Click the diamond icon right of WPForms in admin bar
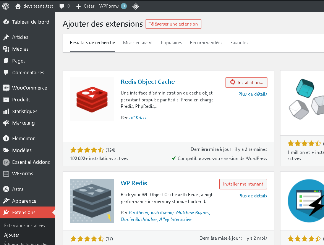 pyautogui.click(x=136, y=6)
